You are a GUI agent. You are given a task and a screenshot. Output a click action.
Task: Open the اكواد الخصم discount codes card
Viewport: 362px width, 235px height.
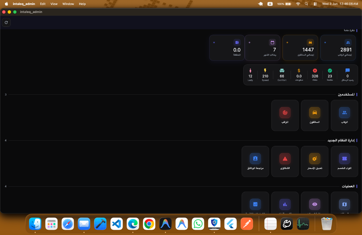(344, 161)
